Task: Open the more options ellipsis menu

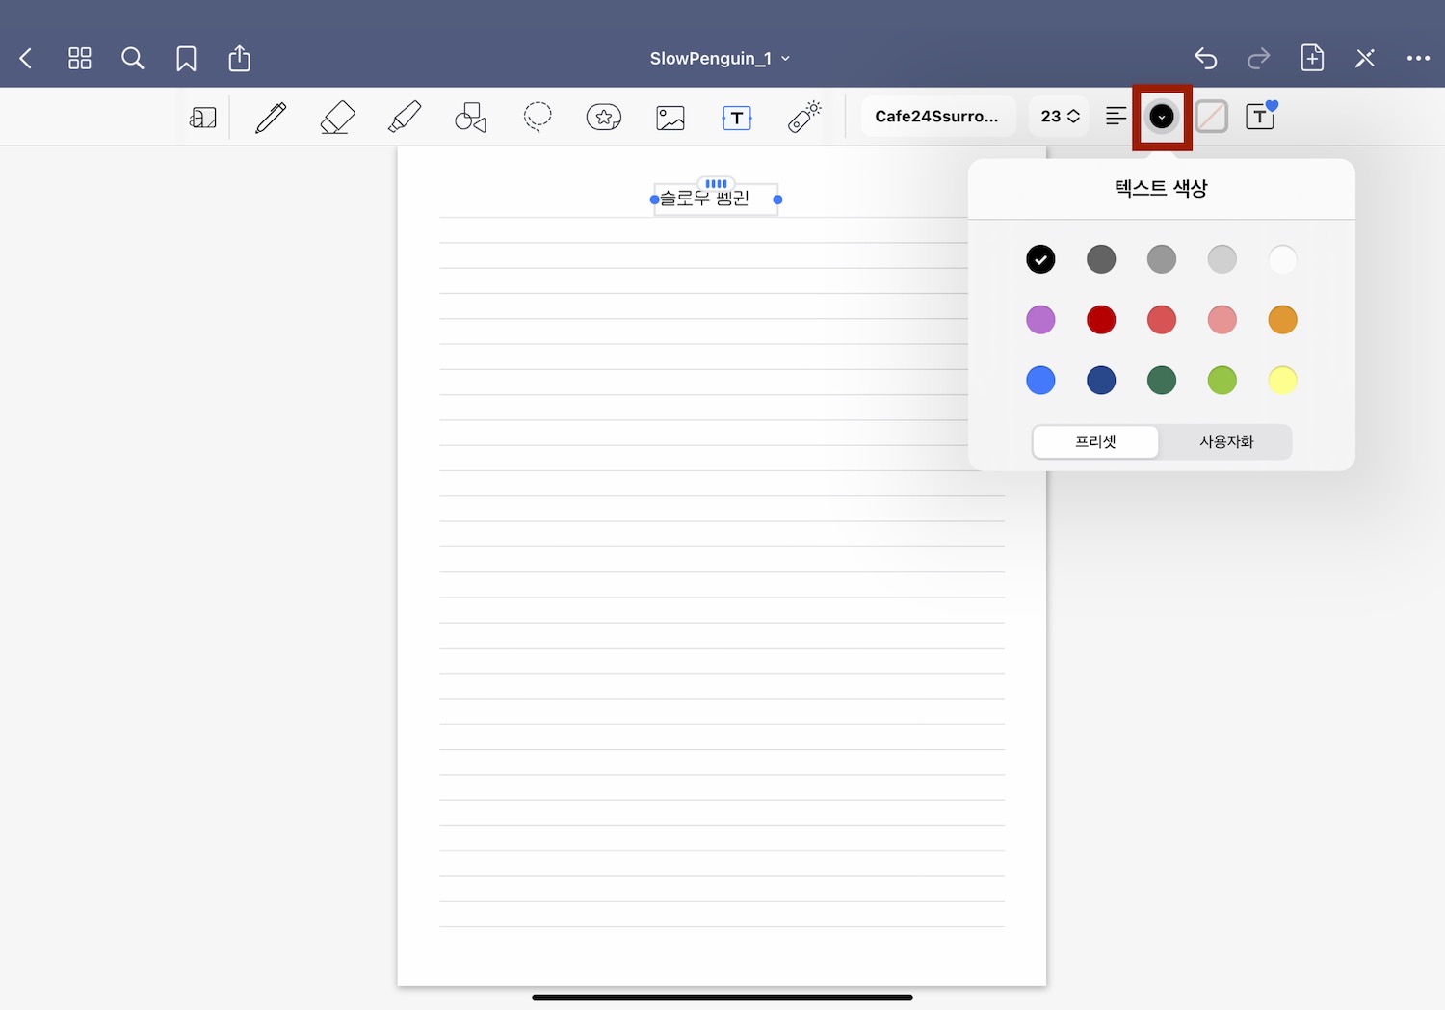Action: coord(1418,59)
